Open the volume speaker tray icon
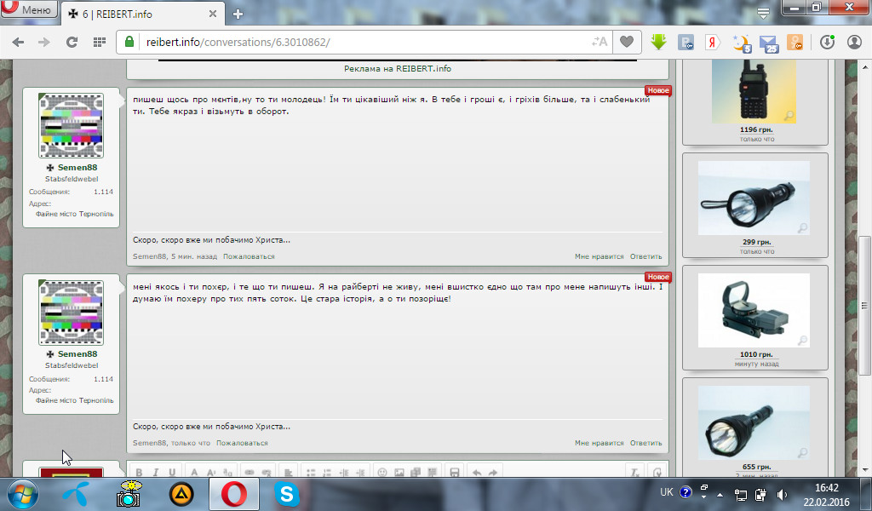The height and width of the screenshot is (511, 872). click(783, 494)
